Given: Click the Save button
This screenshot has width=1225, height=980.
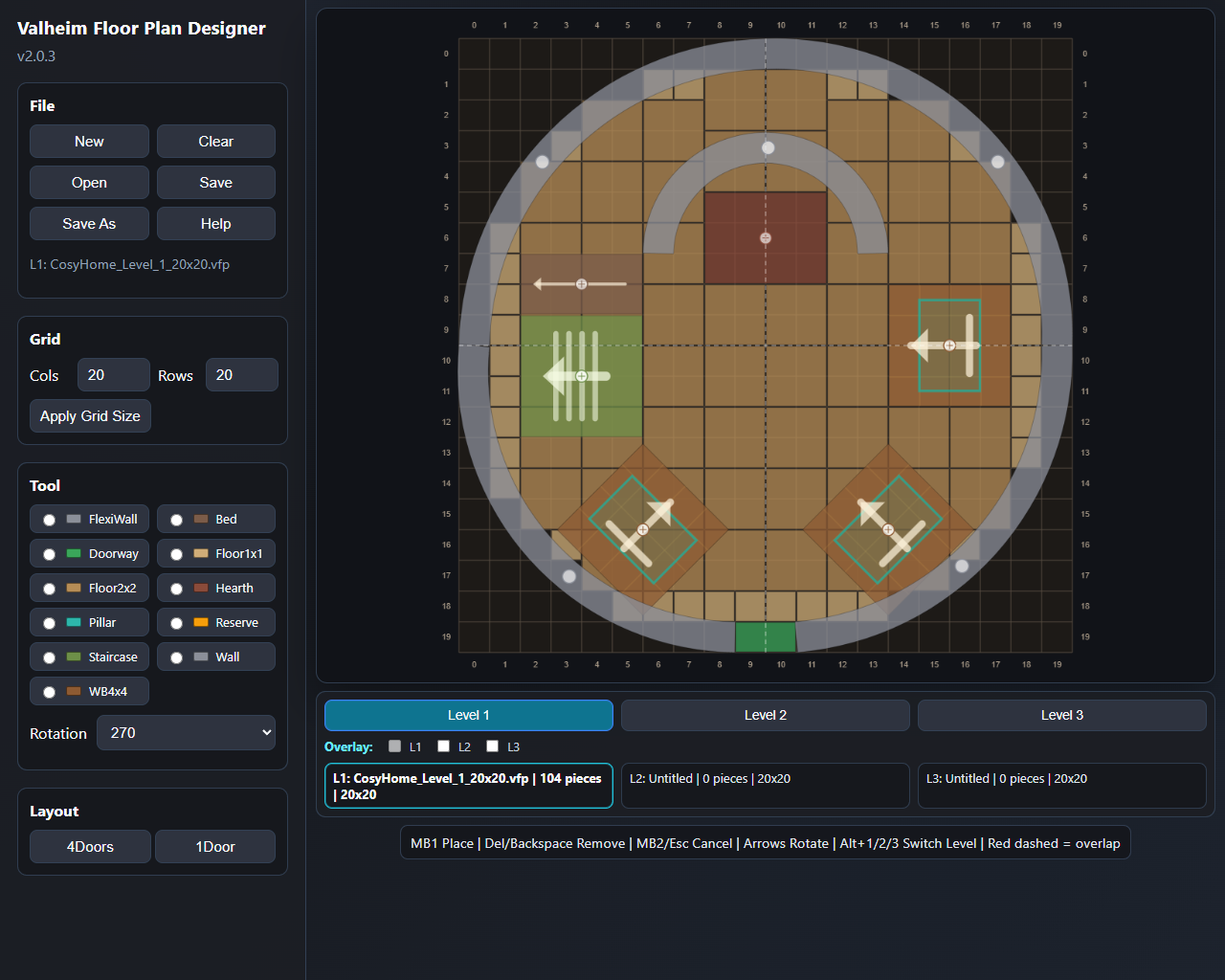Looking at the screenshot, I should click(x=216, y=183).
